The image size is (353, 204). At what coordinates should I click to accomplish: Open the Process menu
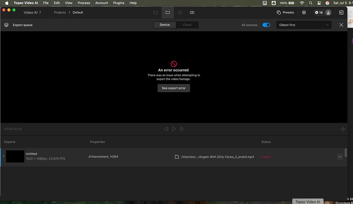coord(83,3)
